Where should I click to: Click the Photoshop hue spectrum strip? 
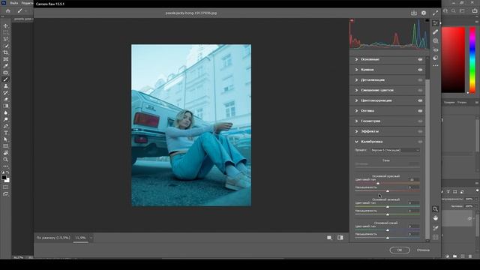click(x=472, y=60)
